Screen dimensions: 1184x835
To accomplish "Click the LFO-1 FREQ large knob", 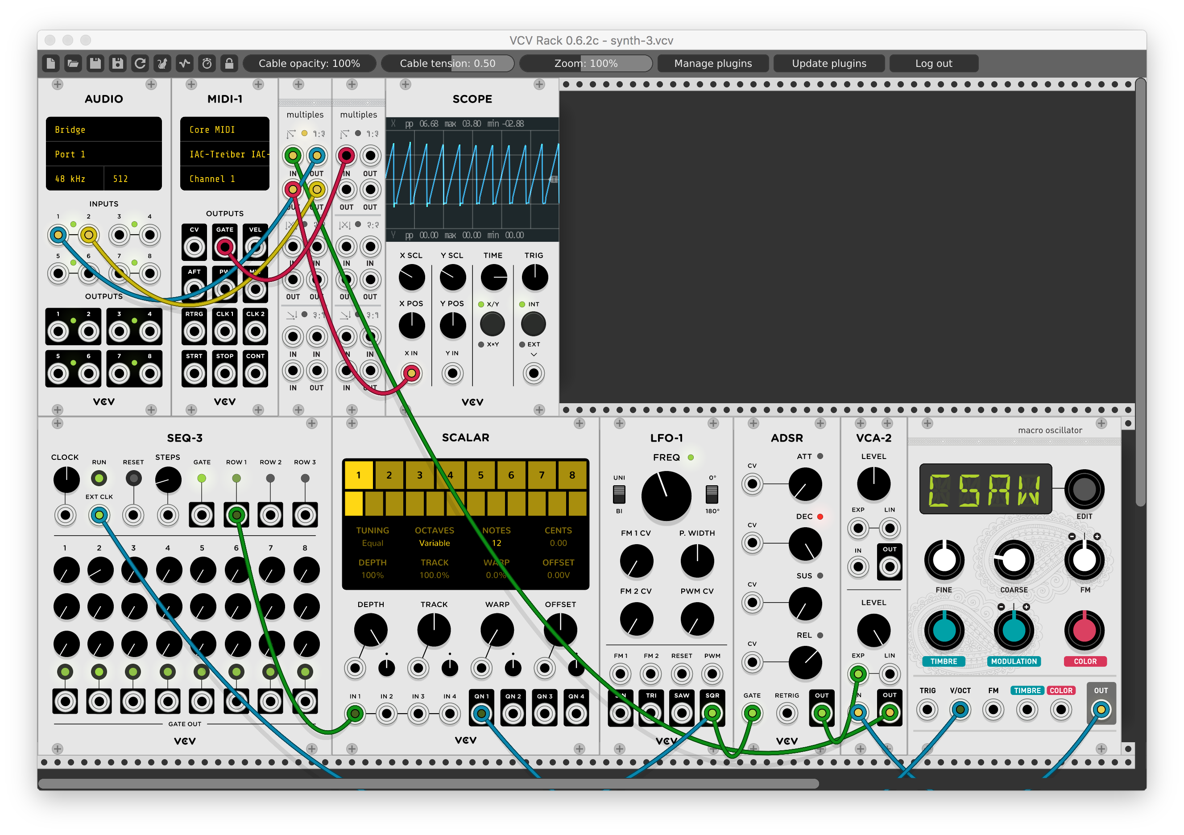I will coord(666,495).
